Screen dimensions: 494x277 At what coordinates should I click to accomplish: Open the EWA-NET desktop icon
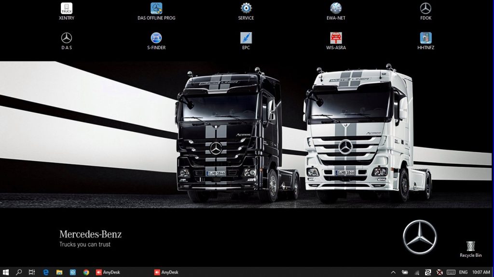[x=336, y=12]
